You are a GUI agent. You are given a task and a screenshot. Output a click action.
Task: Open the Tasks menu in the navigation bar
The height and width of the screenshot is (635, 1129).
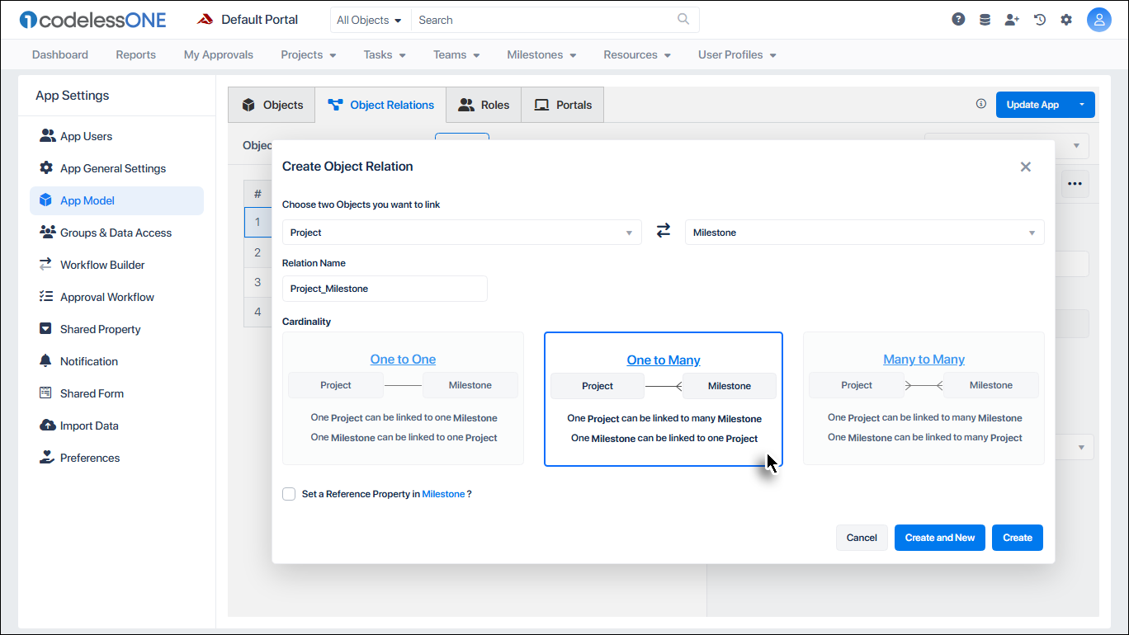coord(384,54)
